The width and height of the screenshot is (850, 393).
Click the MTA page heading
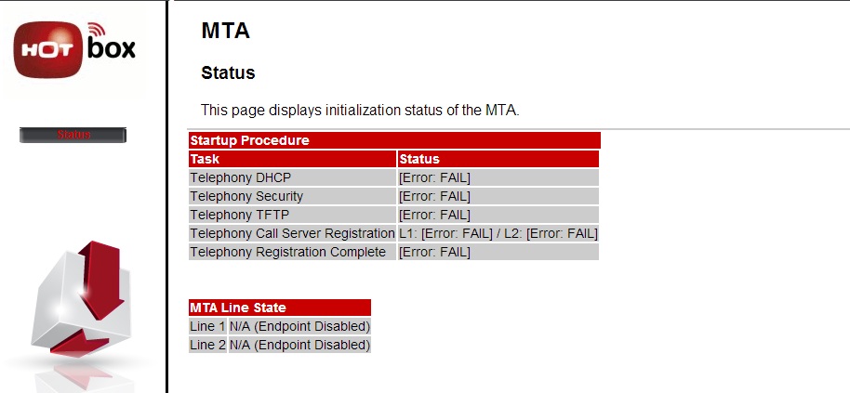click(x=225, y=32)
